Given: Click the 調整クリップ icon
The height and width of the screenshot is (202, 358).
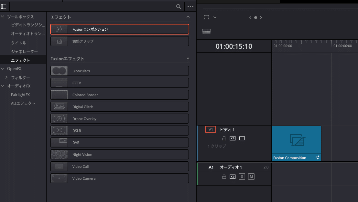Looking at the screenshot, I should pyautogui.click(x=59, y=41).
